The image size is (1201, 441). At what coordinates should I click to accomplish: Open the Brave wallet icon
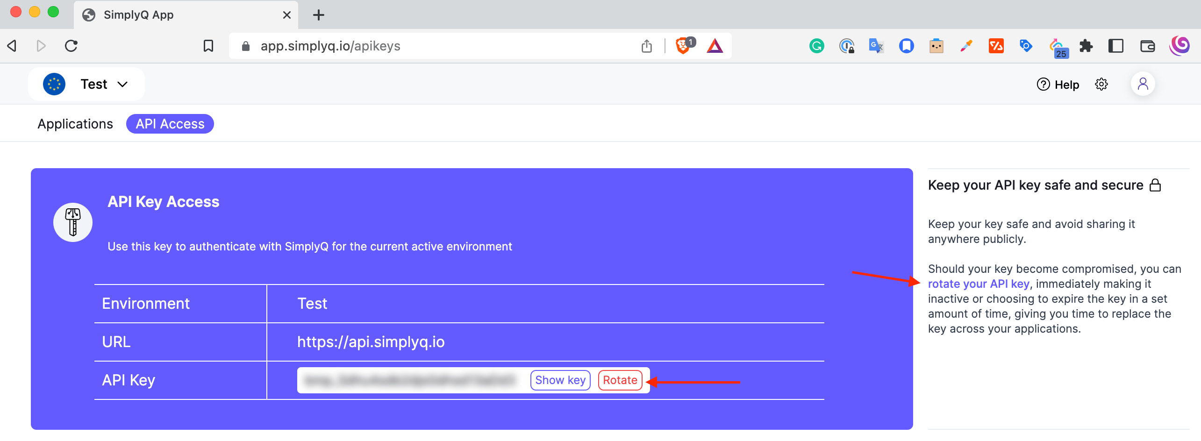tap(1148, 46)
